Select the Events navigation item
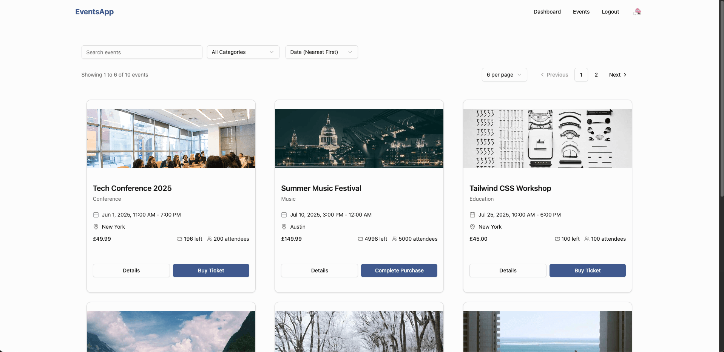The height and width of the screenshot is (352, 724). 581,12
